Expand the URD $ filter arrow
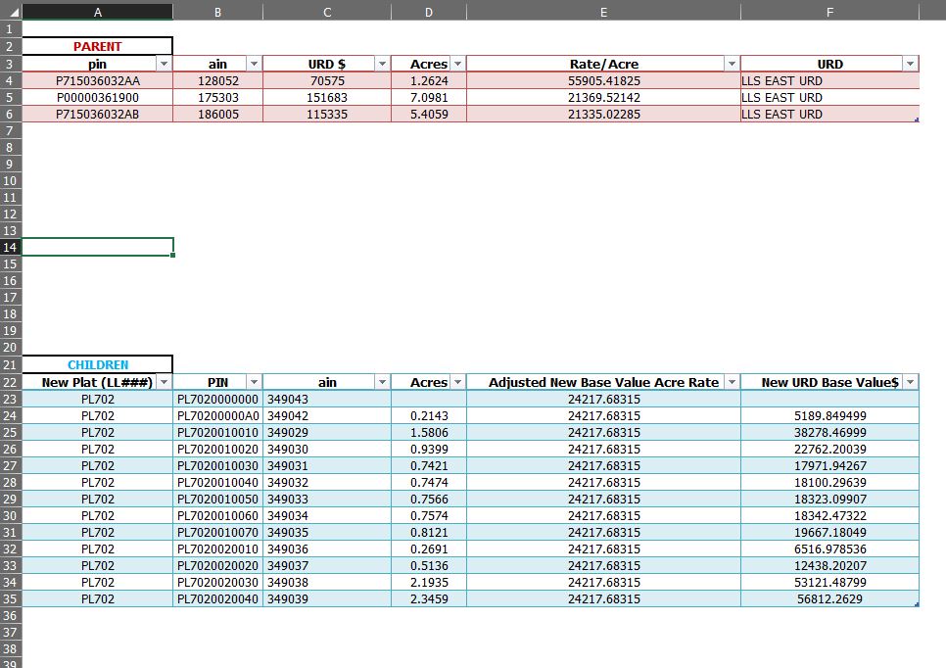 coord(381,64)
